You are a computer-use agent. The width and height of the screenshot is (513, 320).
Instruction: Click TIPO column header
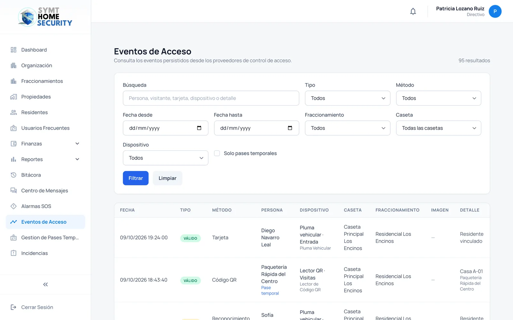(185, 210)
